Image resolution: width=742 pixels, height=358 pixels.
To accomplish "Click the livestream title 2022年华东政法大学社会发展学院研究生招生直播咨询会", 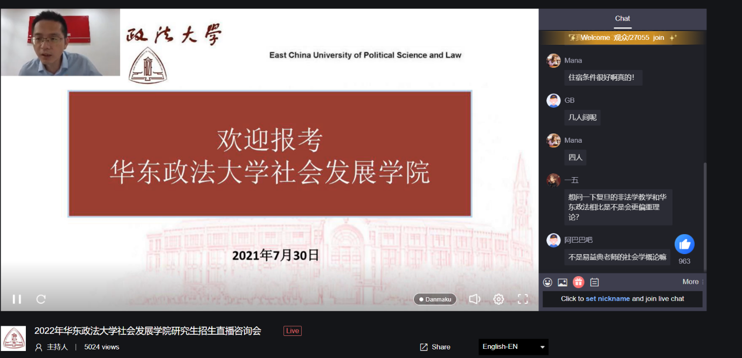I will (x=148, y=331).
